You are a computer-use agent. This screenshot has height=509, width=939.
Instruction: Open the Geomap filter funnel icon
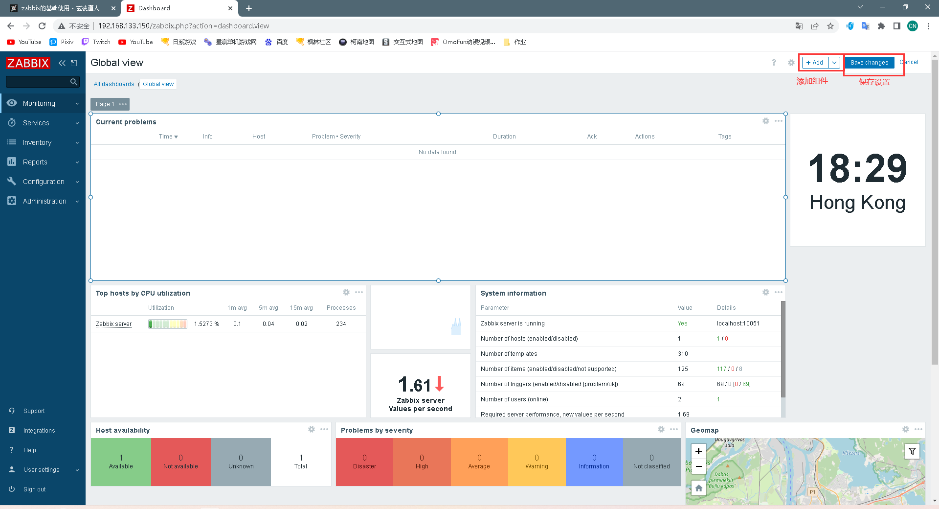912,451
